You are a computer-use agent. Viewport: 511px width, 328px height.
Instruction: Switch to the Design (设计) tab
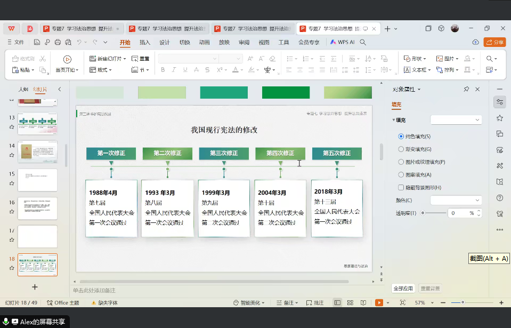tap(165, 42)
